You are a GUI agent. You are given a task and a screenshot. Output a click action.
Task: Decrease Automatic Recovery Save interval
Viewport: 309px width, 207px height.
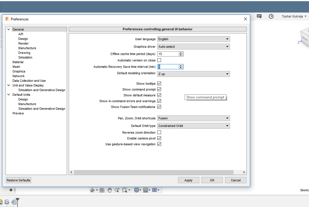point(181,68)
